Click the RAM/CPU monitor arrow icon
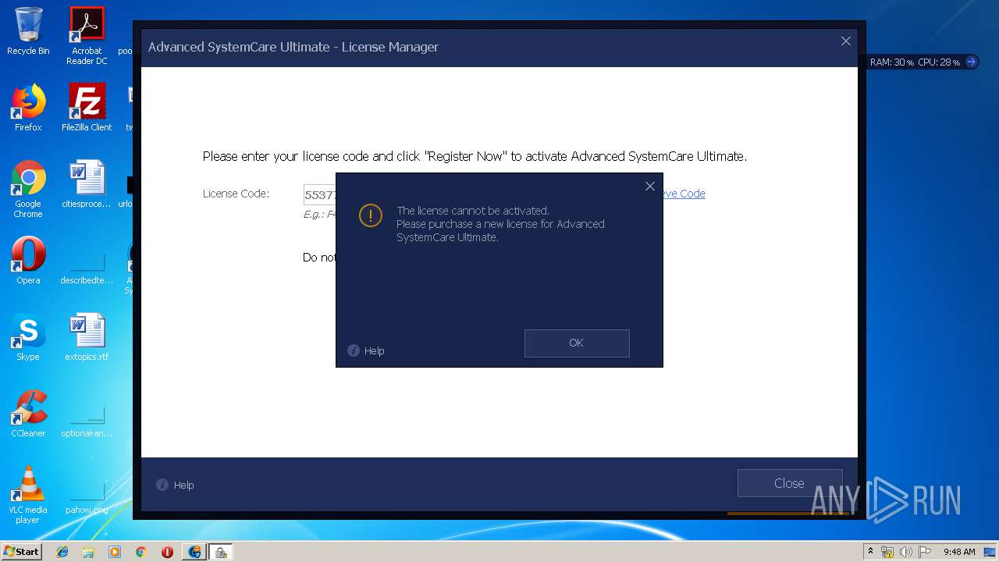 [x=971, y=62]
